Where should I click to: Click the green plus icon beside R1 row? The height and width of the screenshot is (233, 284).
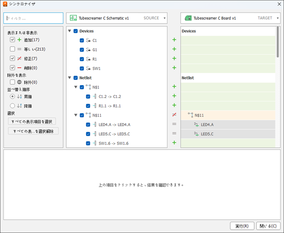[174, 58]
